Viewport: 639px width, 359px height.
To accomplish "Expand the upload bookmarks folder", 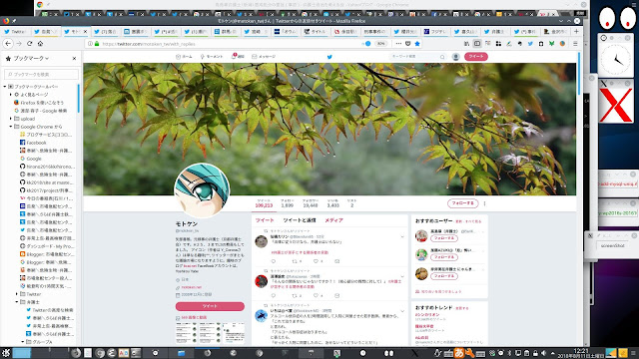I will [x=11, y=119].
